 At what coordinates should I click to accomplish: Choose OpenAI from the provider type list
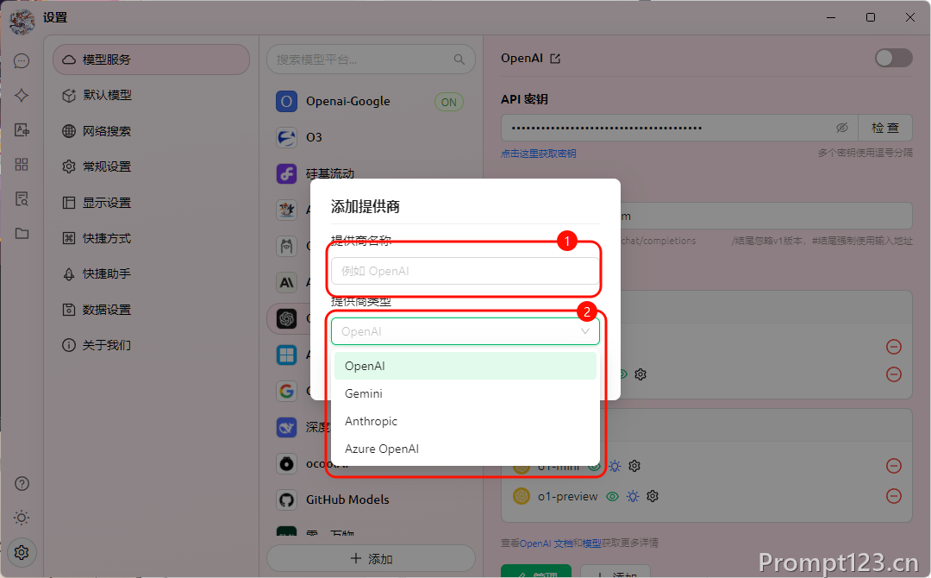click(465, 366)
